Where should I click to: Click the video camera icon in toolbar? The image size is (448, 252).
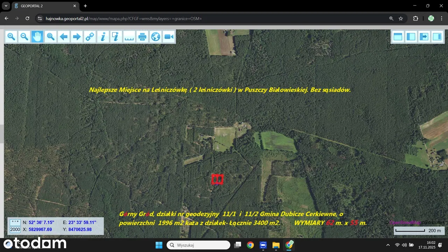(x=169, y=36)
